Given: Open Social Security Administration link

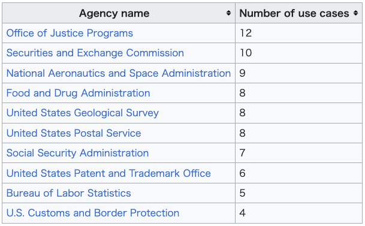Looking at the screenshot, I should click(77, 153).
